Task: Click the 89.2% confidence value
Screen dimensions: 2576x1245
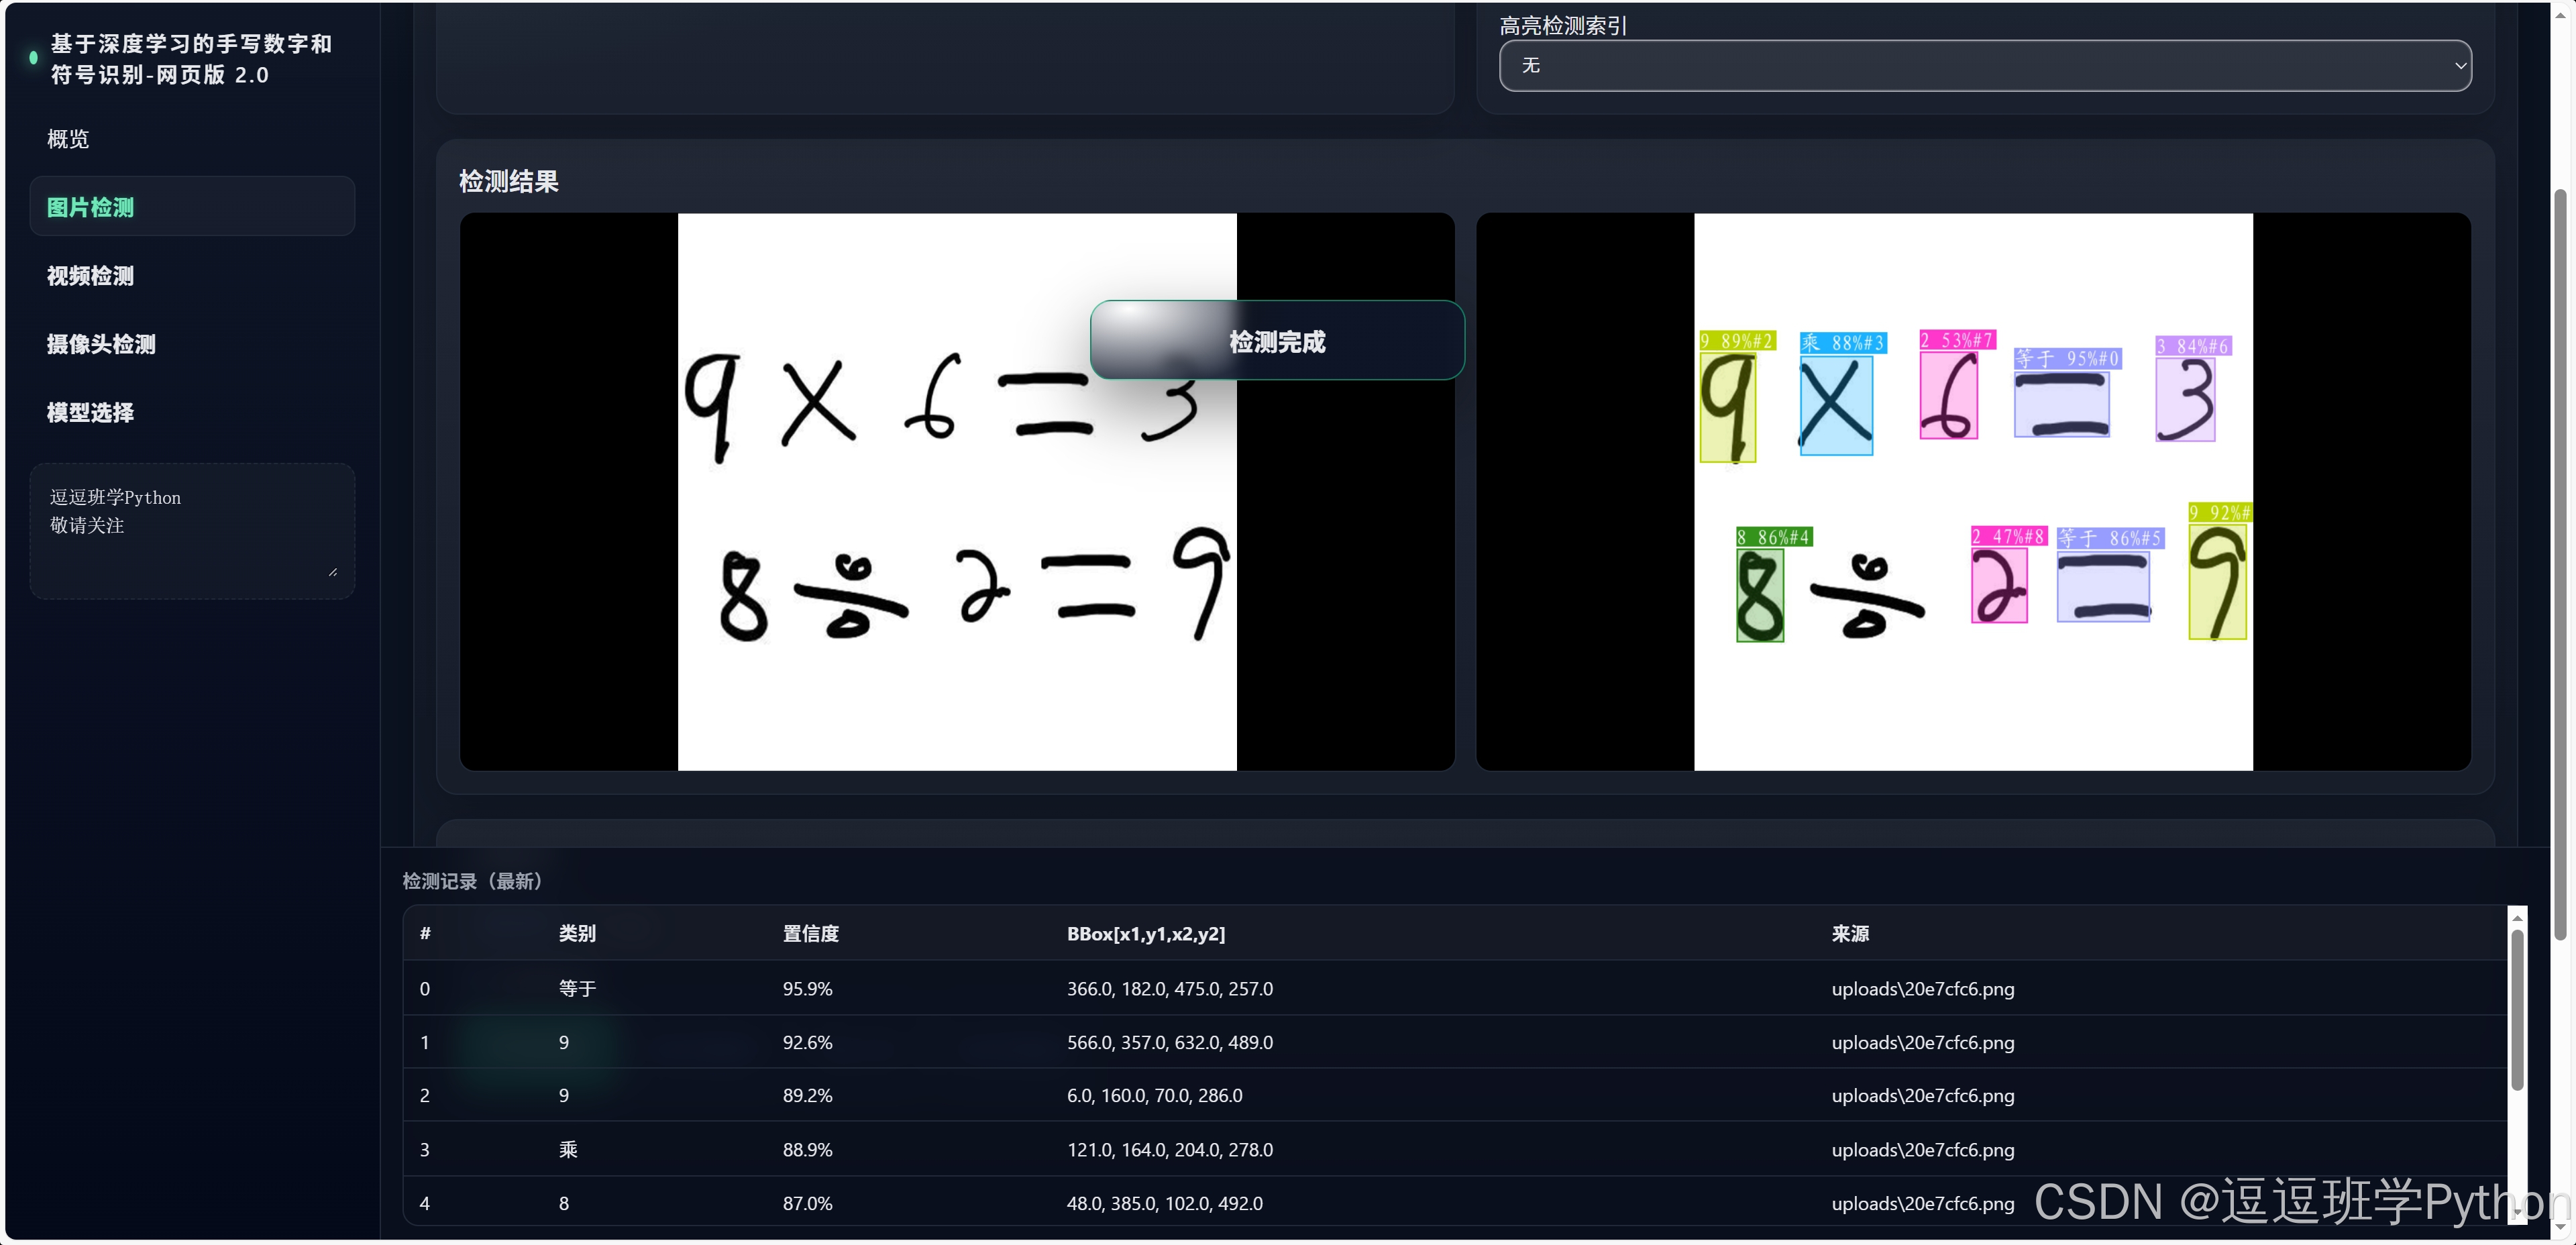Action: pyautogui.click(x=807, y=1095)
